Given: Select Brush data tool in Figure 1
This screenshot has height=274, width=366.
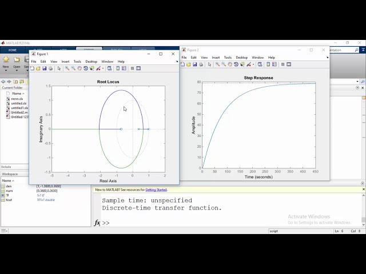Looking at the screenshot, I should click(x=98, y=68).
